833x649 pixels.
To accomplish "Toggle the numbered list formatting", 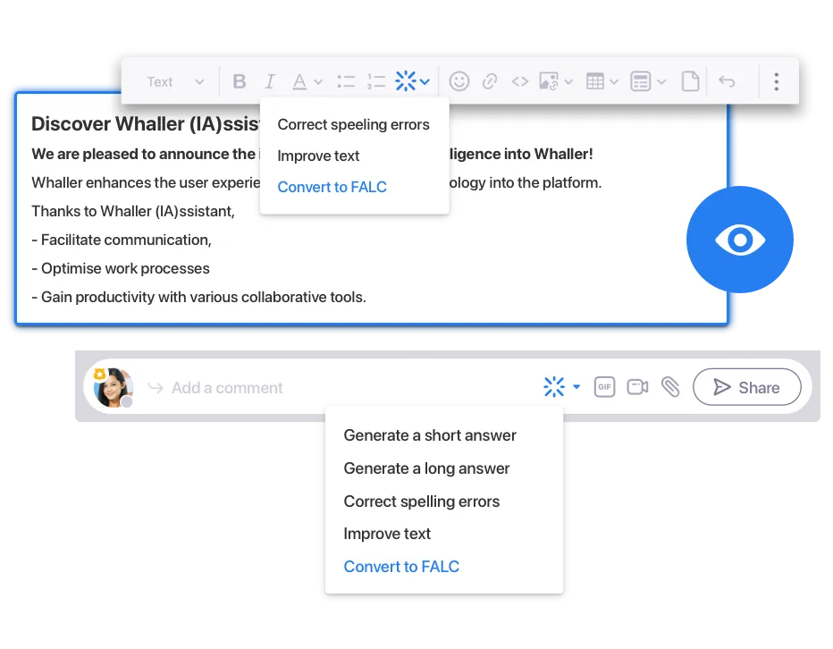I will point(377,80).
